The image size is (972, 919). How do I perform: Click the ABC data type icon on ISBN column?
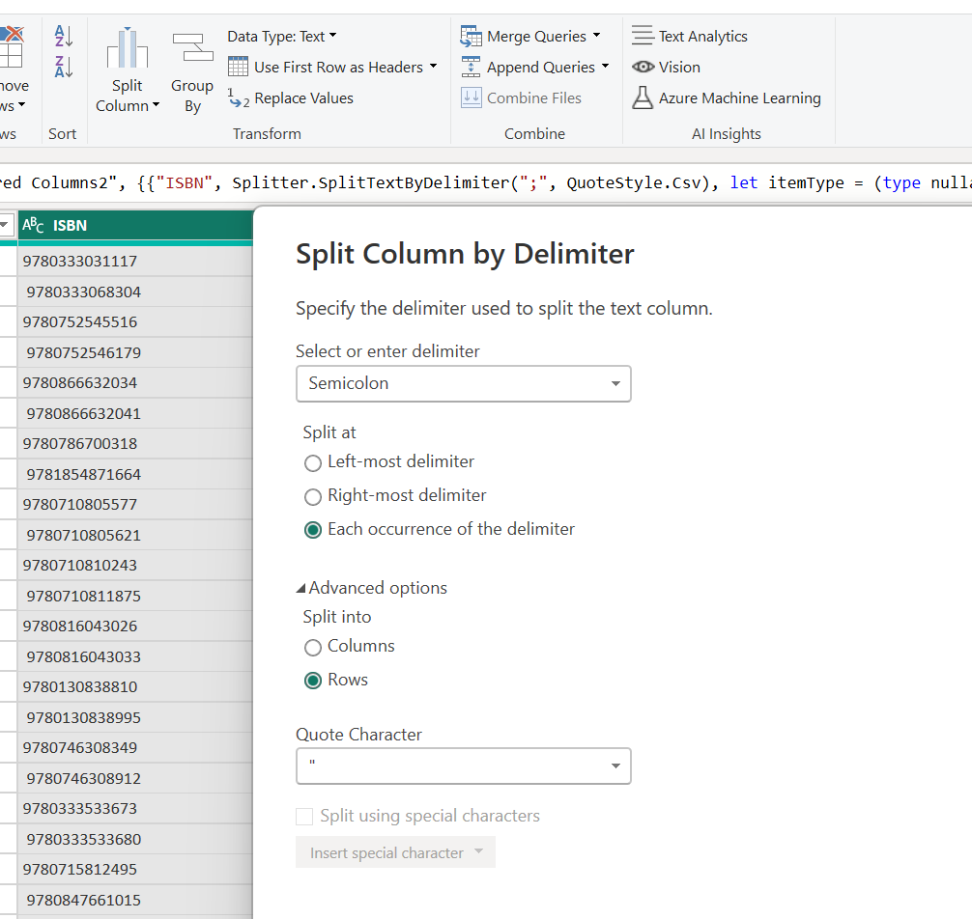coord(33,226)
